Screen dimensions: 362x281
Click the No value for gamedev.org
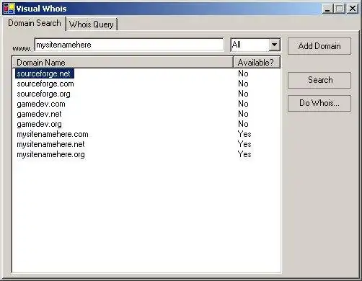243,124
